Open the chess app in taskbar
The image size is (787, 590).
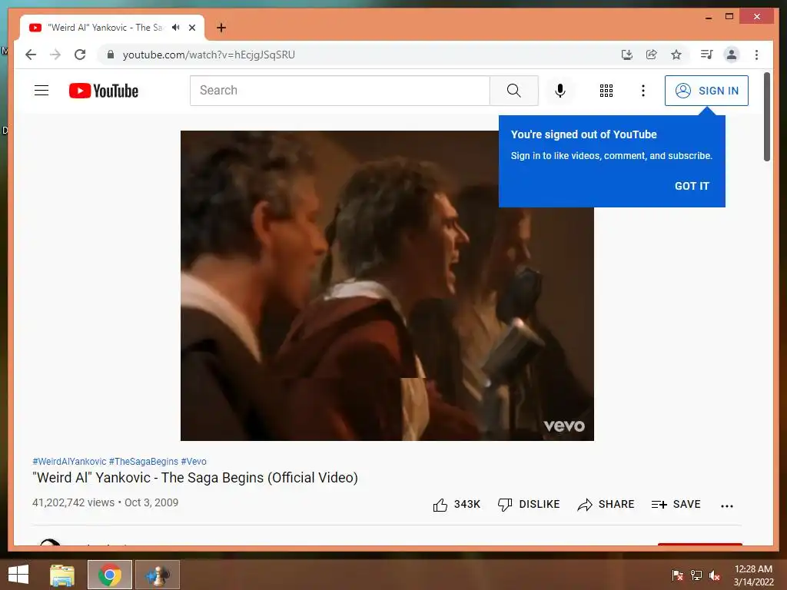pyautogui.click(x=158, y=575)
